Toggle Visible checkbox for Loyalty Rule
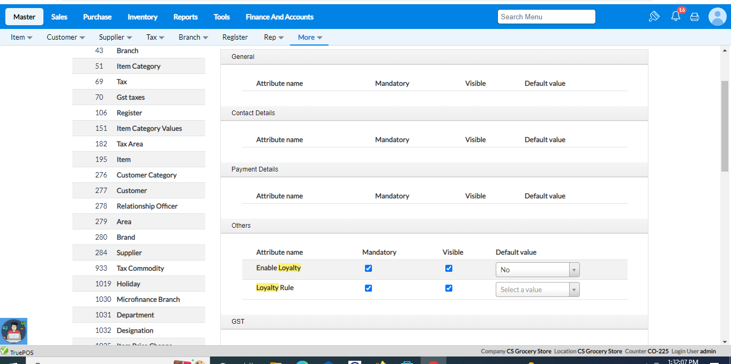 coord(449,288)
